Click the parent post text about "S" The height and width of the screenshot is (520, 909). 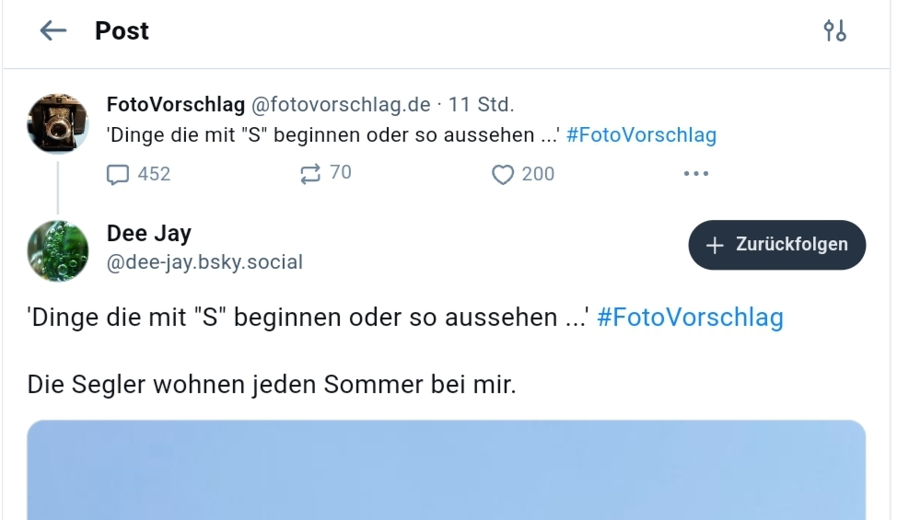pos(333,135)
